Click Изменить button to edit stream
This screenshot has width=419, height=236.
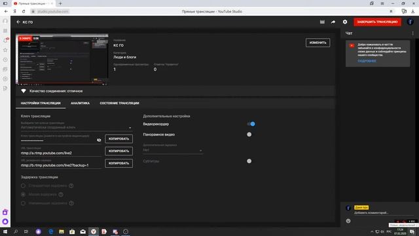318,43
